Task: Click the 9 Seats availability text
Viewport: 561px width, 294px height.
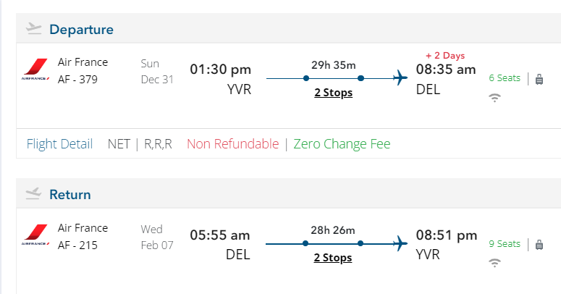Action: (x=505, y=243)
